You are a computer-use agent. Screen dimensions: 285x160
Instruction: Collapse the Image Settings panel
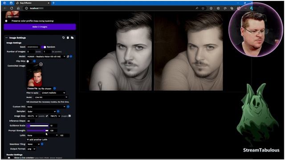point(7,38)
